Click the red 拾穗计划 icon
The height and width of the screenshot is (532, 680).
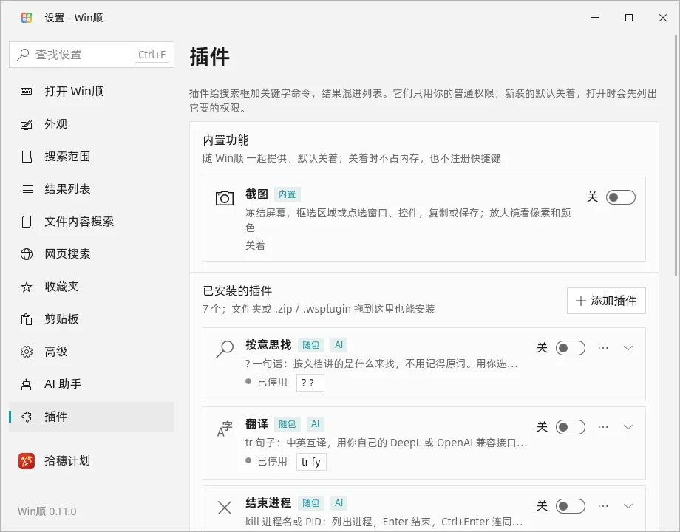click(x=27, y=461)
